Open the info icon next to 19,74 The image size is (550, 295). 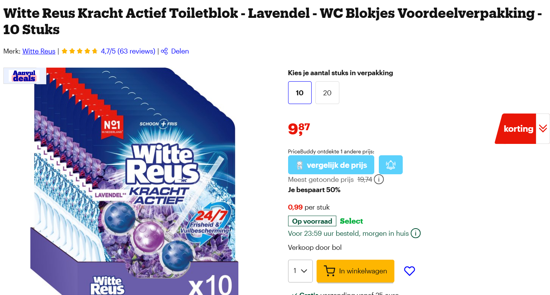378,180
